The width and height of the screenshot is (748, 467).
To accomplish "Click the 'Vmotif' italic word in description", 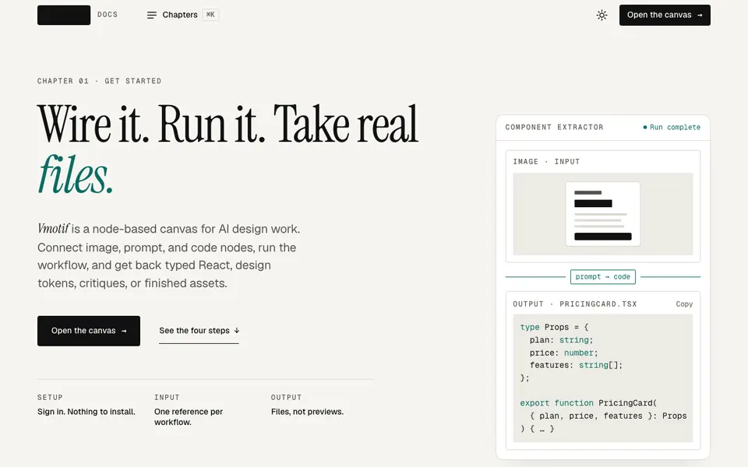I will pyautogui.click(x=54, y=229).
